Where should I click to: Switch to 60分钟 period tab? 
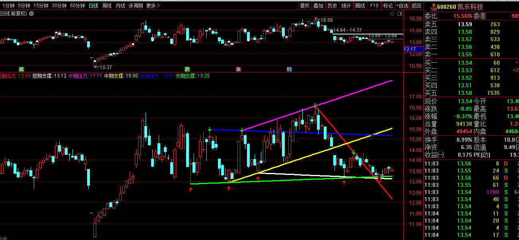point(77,6)
